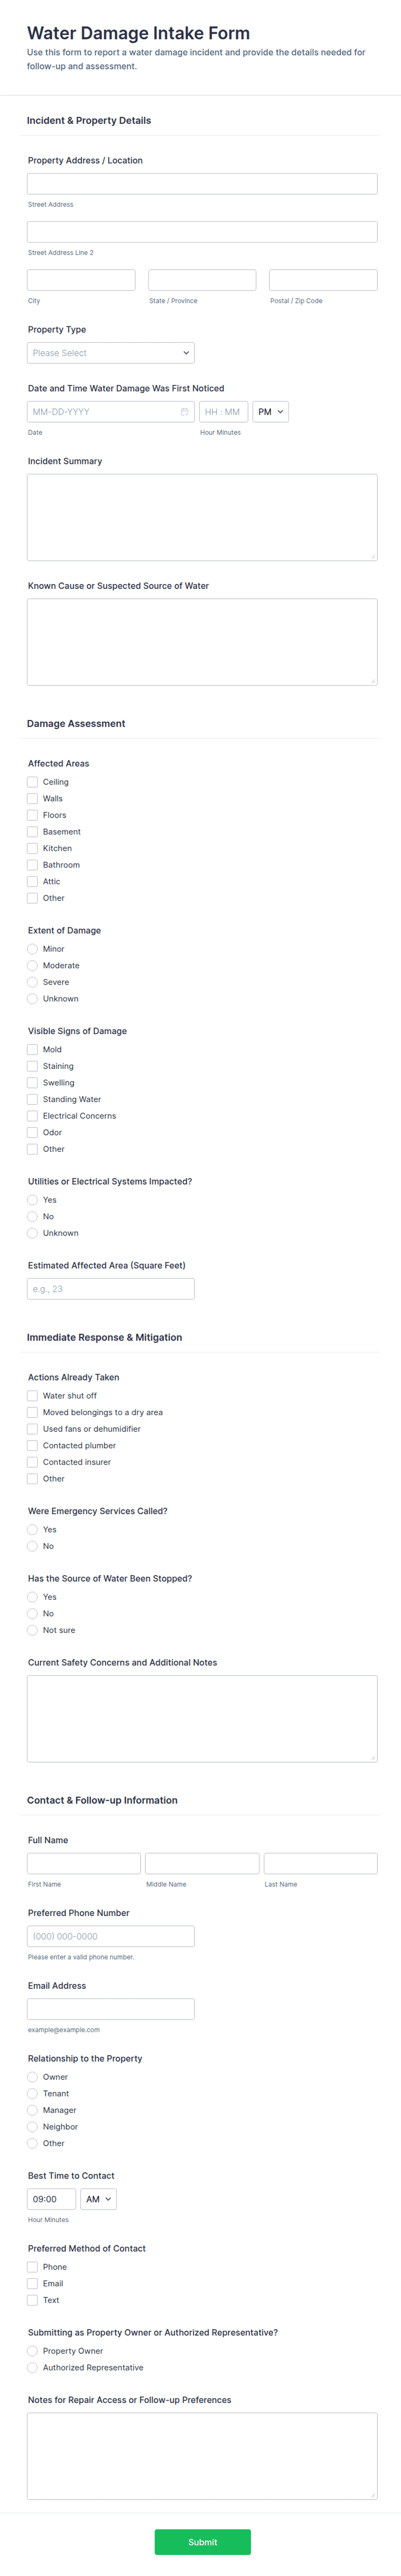Select Severe extent of damage
This screenshot has width=401, height=2576.
[x=32, y=982]
